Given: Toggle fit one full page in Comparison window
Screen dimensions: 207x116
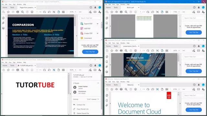Looking at the screenshot, I should click(x=59, y=12).
